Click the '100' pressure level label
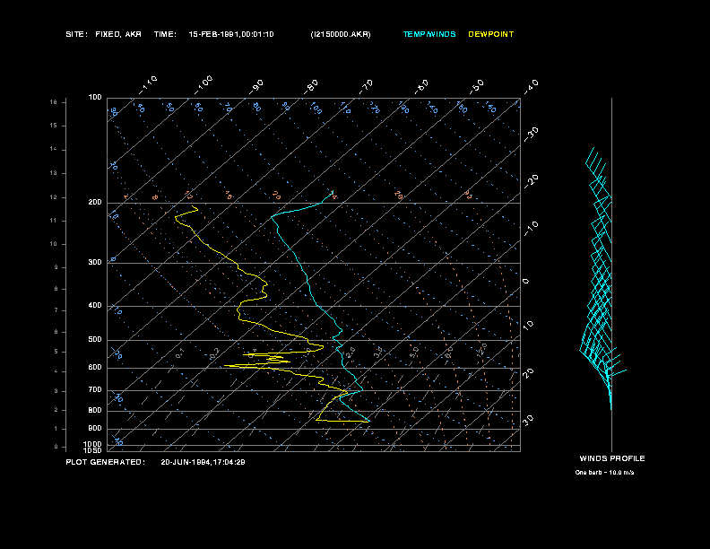Viewport: 710px width, 549px height. point(95,98)
